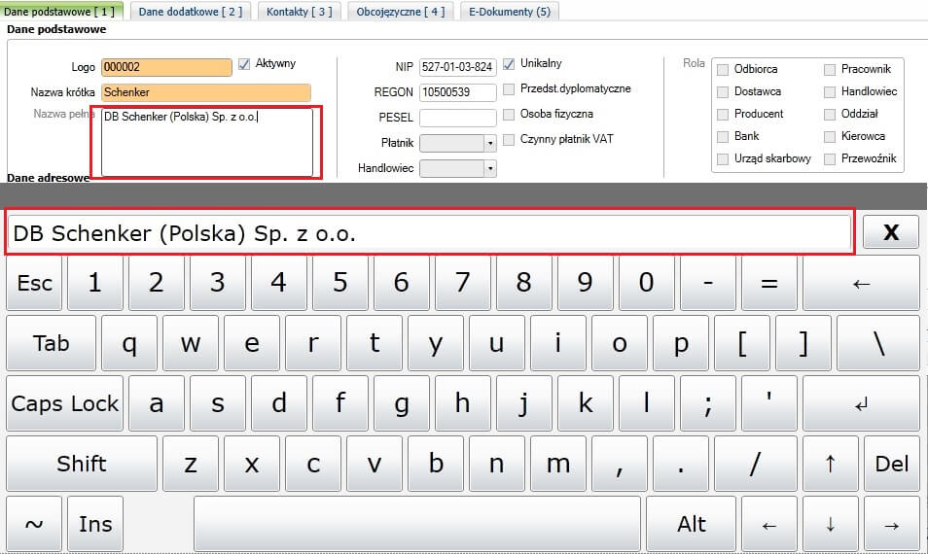Tick the Odbiorca role checkbox
928x554 pixels.
tap(722, 70)
